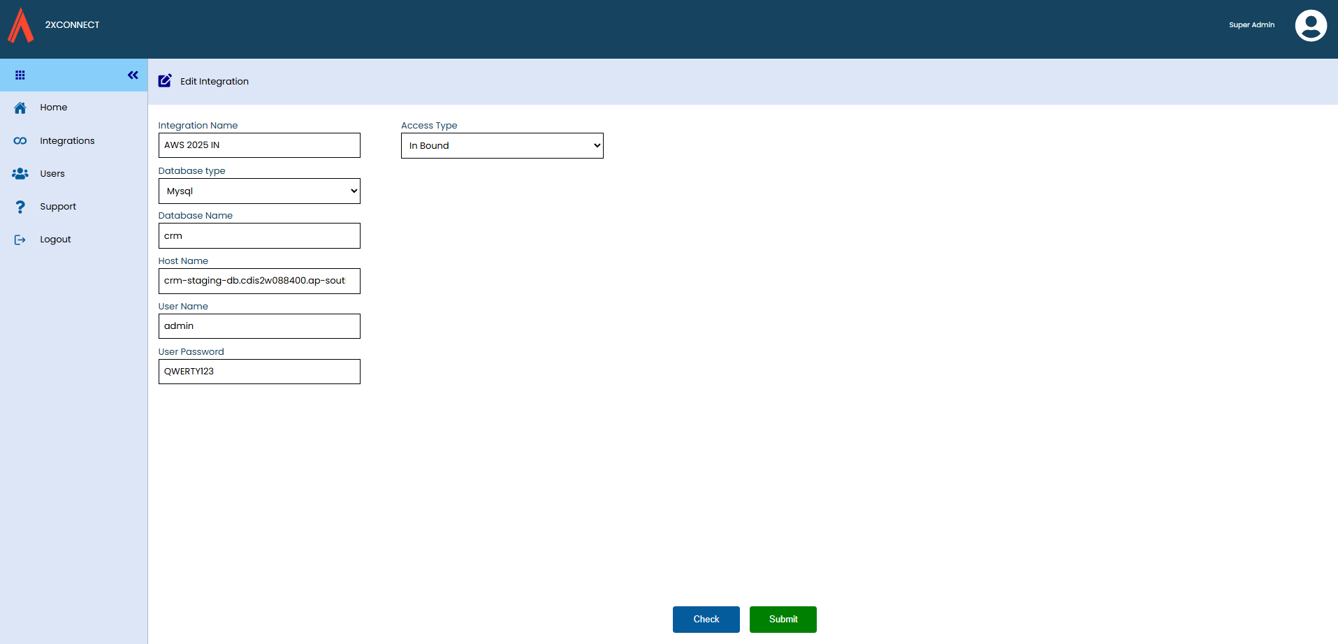Click the 2XCONNECT logo icon

(x=21, y=26)
